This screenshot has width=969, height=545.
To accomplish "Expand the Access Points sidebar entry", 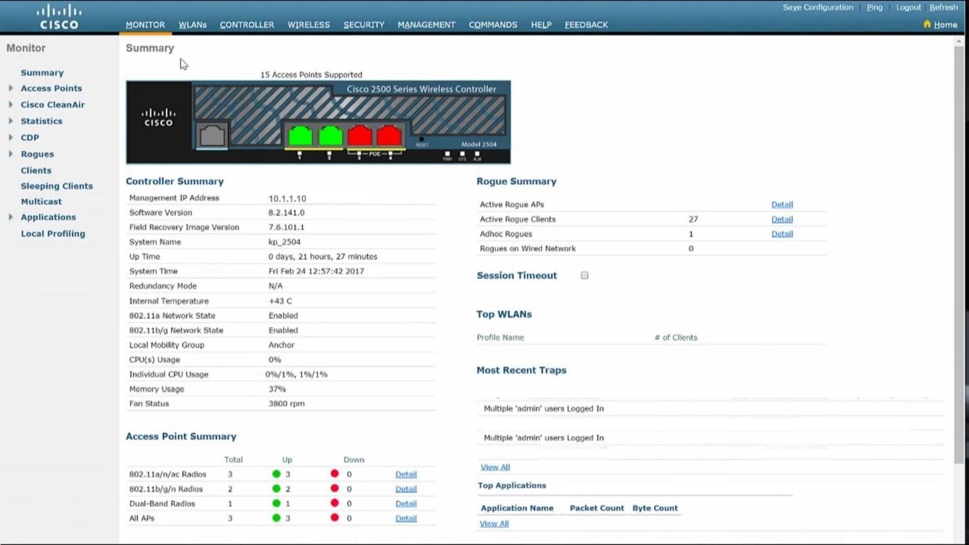I will coord(10,88).
